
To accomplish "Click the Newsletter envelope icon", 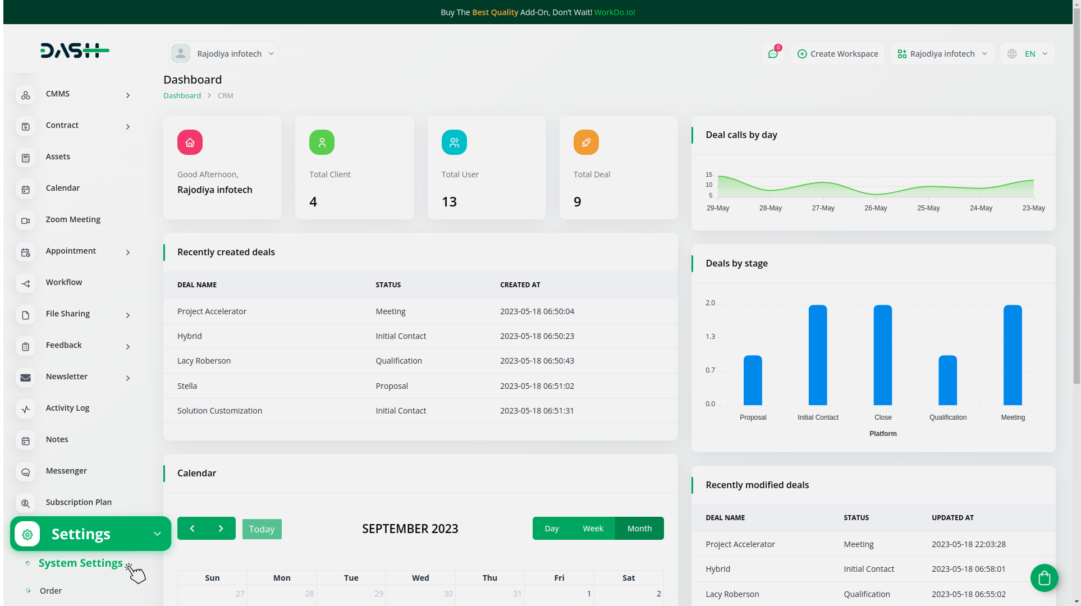I will point(26,378).
